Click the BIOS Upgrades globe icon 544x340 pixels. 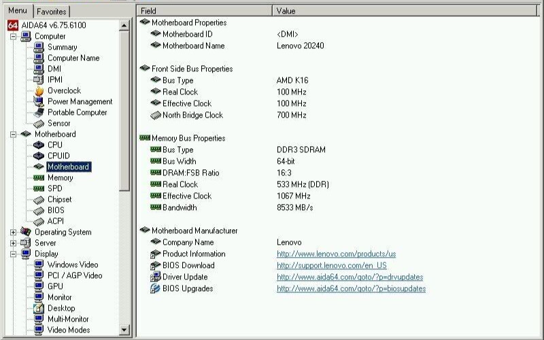click(156, 288)
